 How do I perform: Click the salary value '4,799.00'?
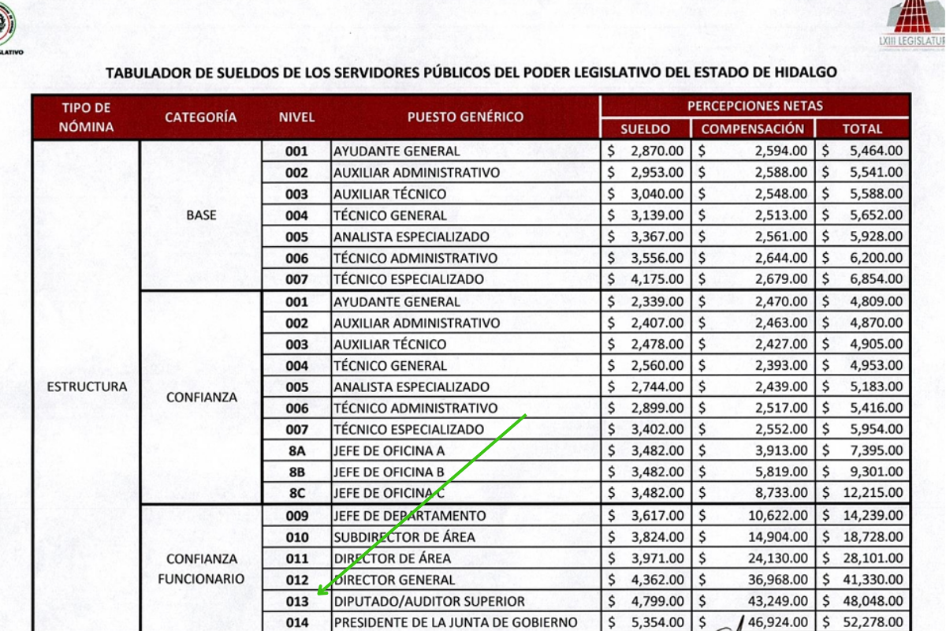[657, 601]
